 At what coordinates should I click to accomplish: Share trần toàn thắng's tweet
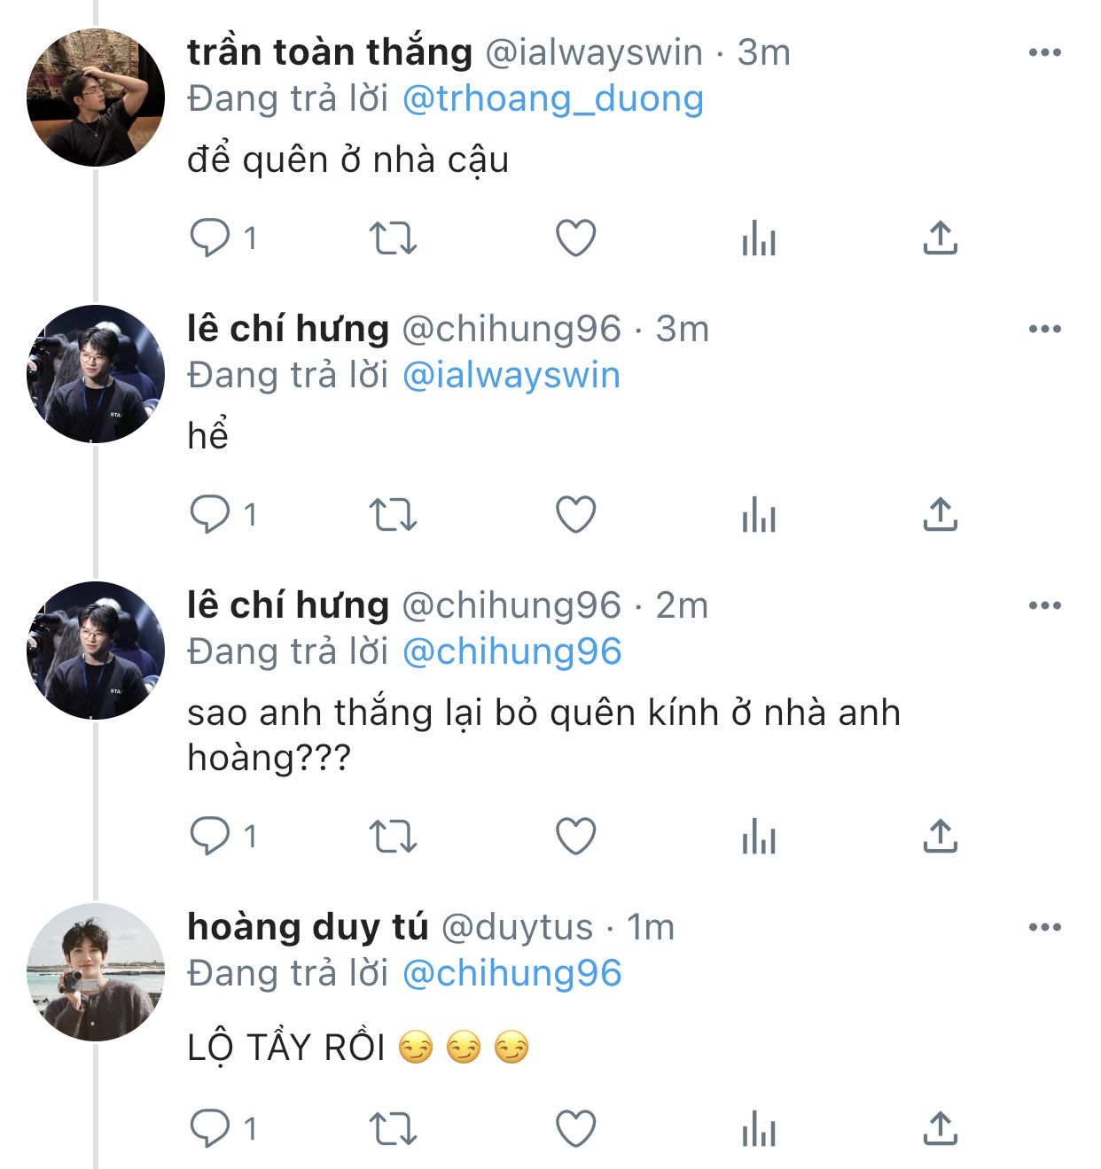click(941, 238)
